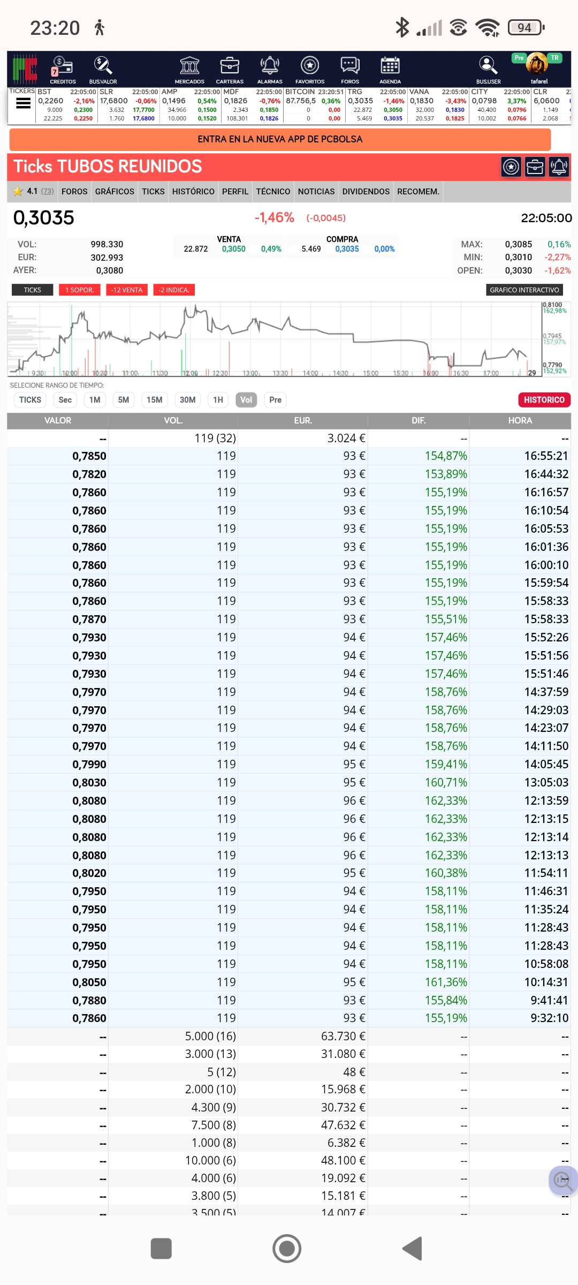This screenshot has height=1285, width=578.
Task: Switch to the DIVIDENDOS tab
Action: (366, 192)
